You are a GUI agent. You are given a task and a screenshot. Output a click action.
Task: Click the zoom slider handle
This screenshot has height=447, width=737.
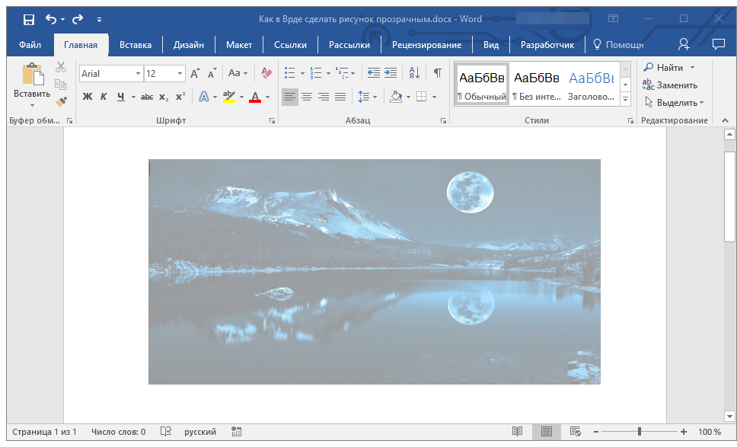coord(639,432)
